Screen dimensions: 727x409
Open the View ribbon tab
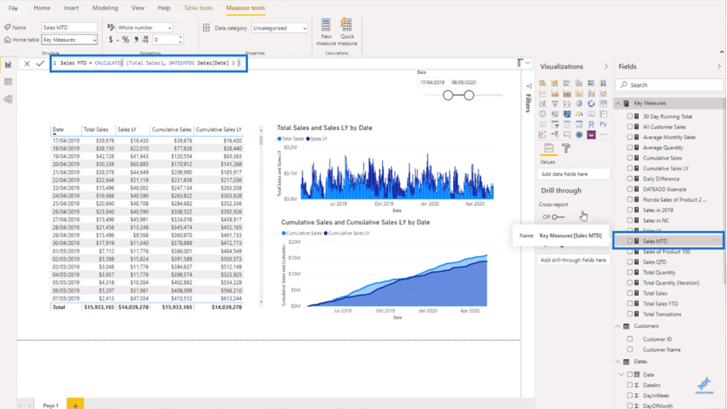138,8
